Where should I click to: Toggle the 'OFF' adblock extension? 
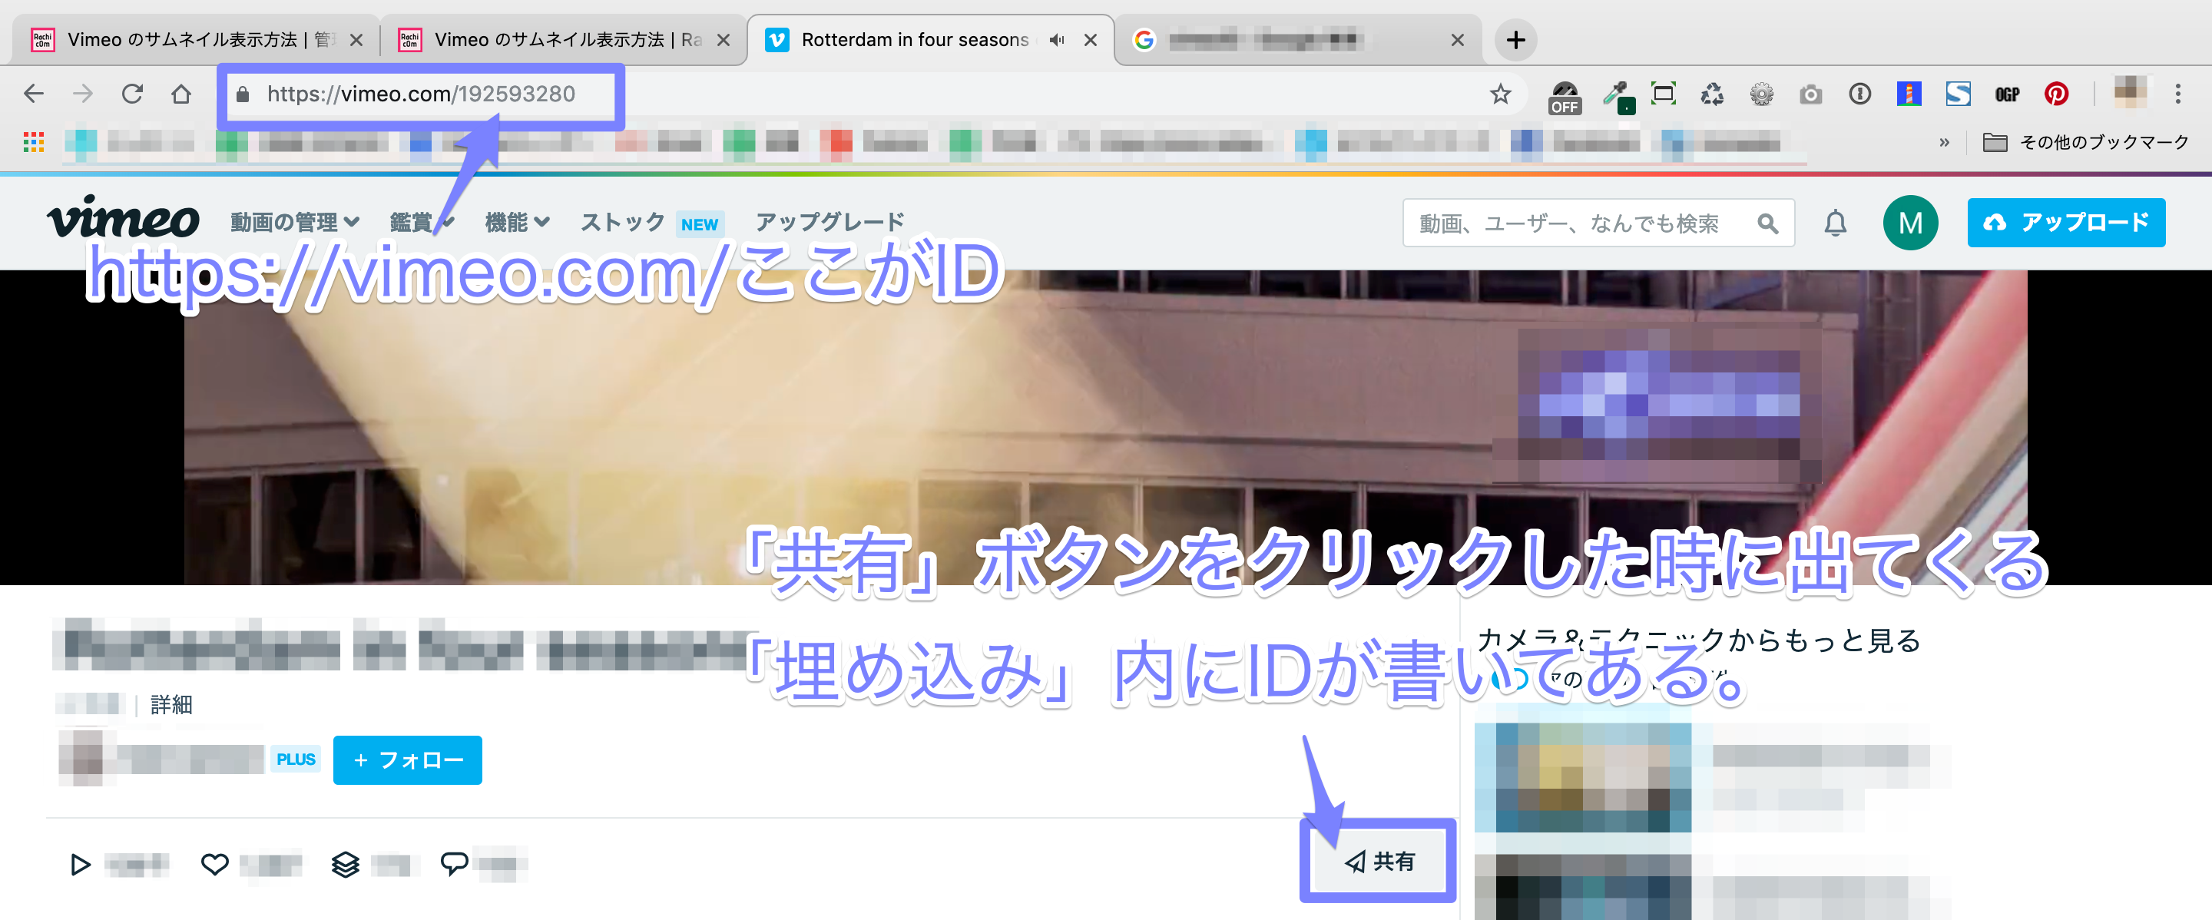1565,94
